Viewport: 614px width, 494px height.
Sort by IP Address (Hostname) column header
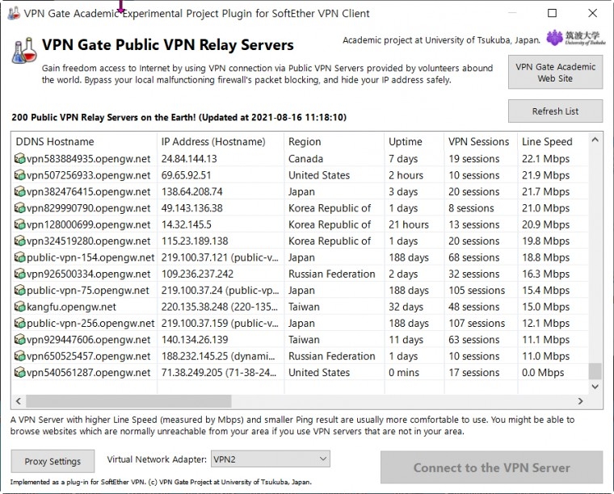[x=221, y=141]
